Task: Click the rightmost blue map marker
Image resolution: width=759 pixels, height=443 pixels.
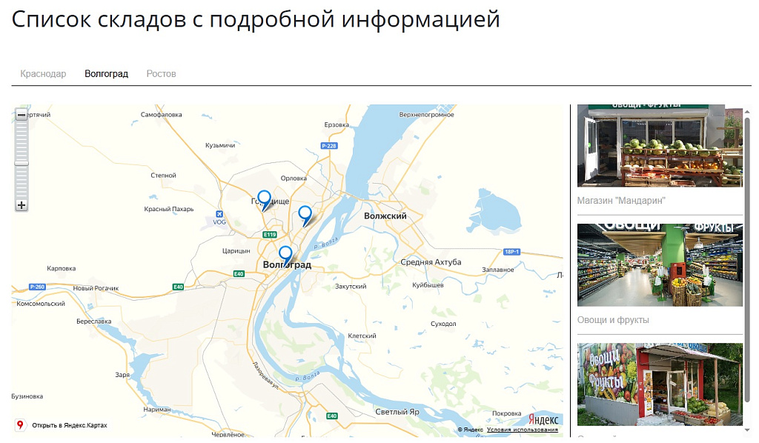Action: pos(305,215)
